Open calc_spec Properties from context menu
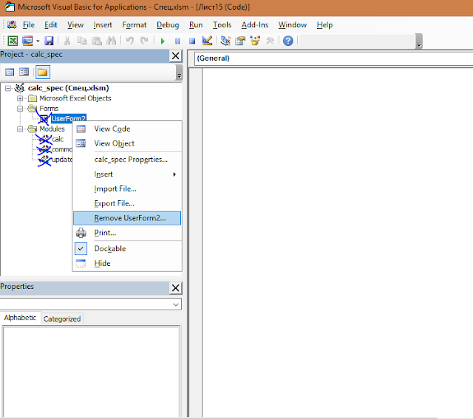 [x=127, y=160]
